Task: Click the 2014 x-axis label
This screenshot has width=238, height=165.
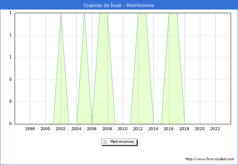Action: pos(153,129)
